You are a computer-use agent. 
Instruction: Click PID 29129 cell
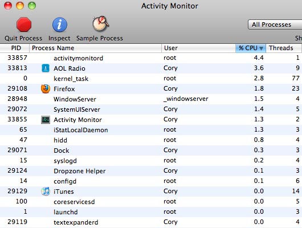[x=17, y=191]
